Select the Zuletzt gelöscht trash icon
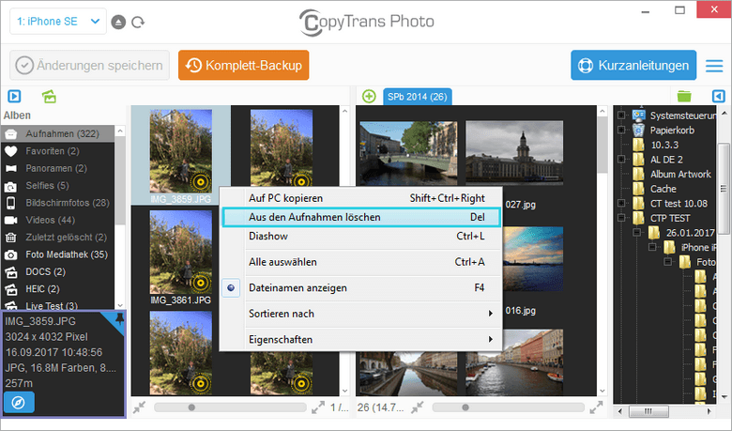This screenshot has height=431, width=732. pyautogui.click(x=10, y=238)
